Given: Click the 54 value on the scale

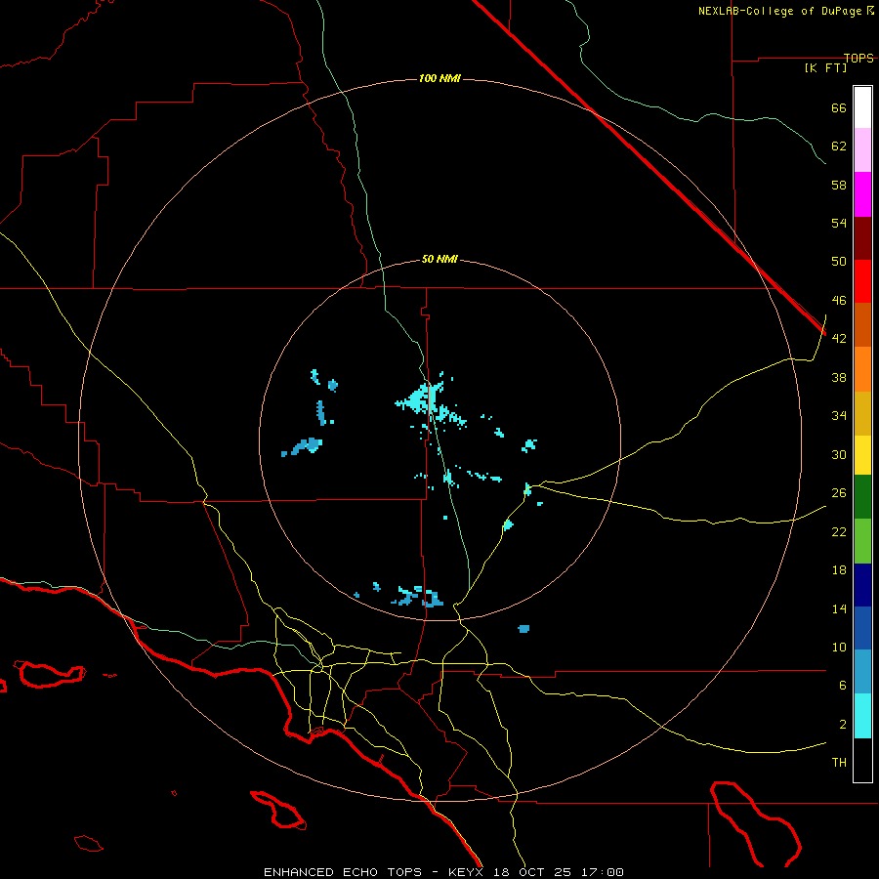Looking at the screenshot, I should pyautogui.click(x=839, y=223).
